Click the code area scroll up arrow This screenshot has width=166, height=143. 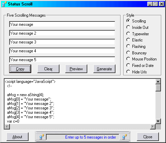(158, 82)
